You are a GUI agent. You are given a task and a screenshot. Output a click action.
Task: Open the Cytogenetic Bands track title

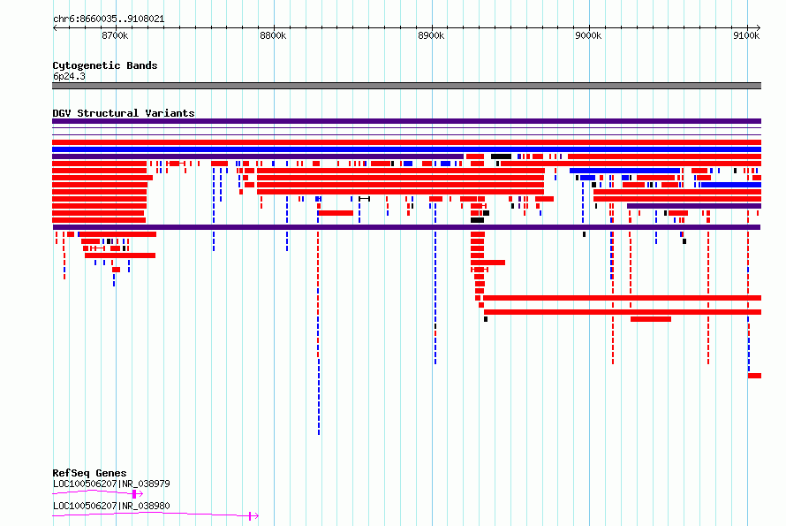pyautogui.click(x=105, y=65)
